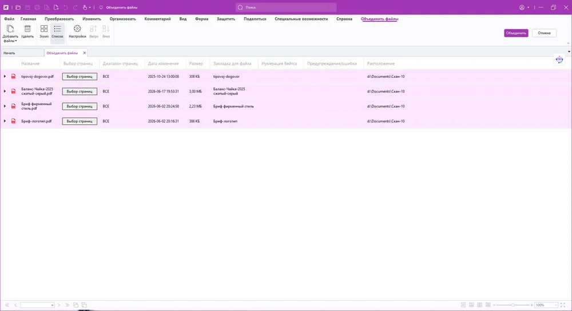This screenshot has height=311, width=572.
Task: Click the zoom in plus button
Action: (x=532, y=305)
